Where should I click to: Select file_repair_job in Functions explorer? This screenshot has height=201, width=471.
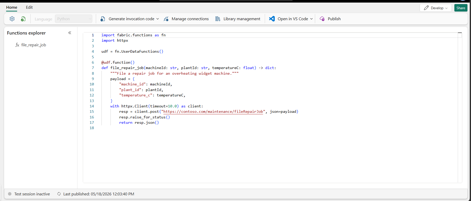(x=34, y=45)
